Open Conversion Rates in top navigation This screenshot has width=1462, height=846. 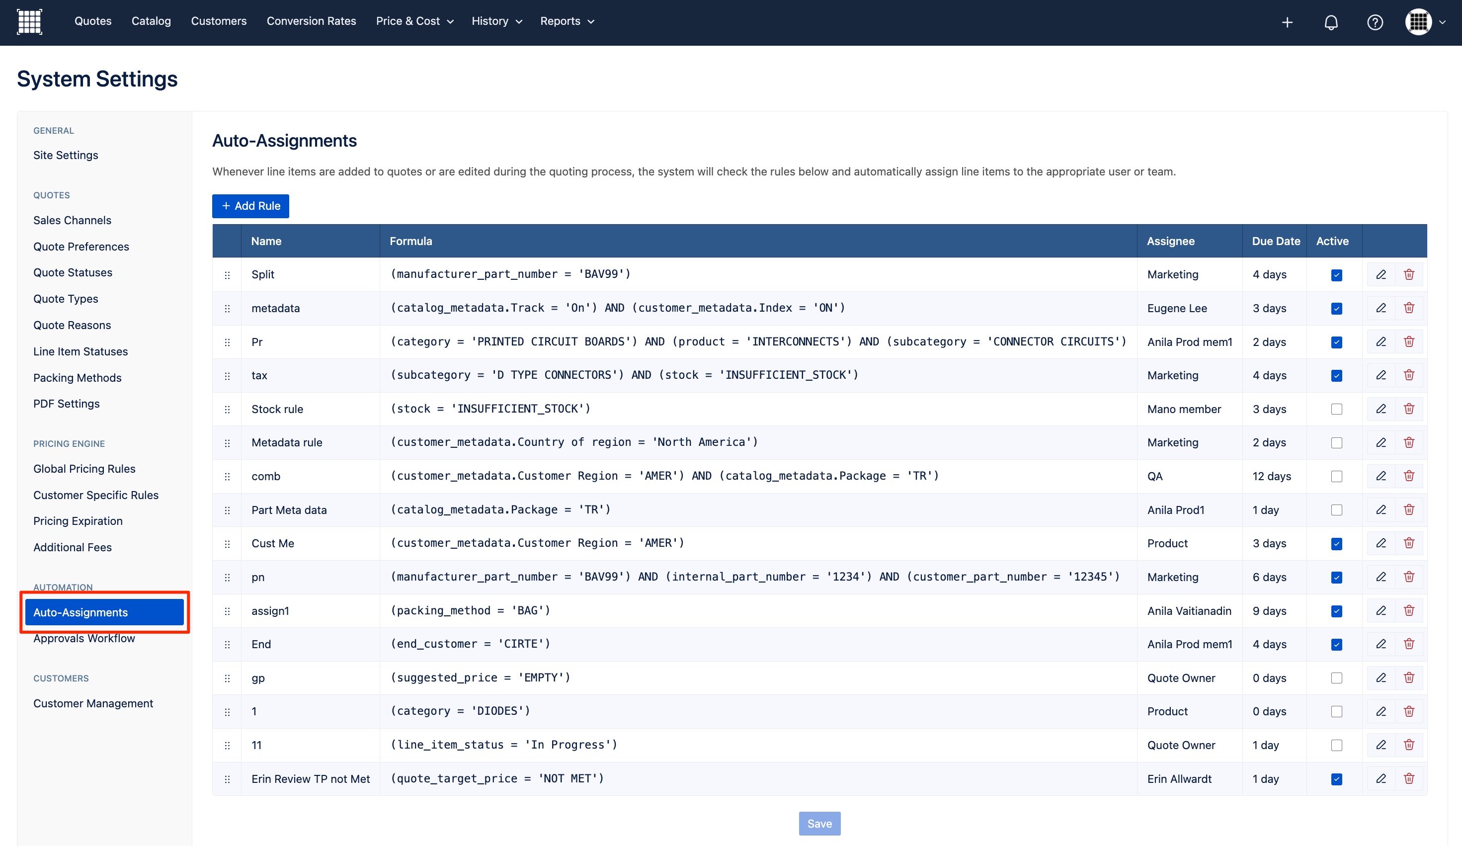(x=311, y=21)
